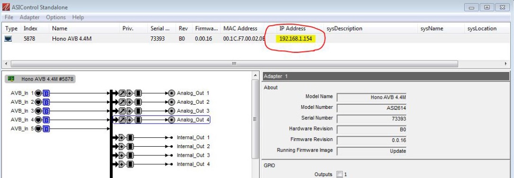
Task: Open the File menu
Action: (9, 17)
